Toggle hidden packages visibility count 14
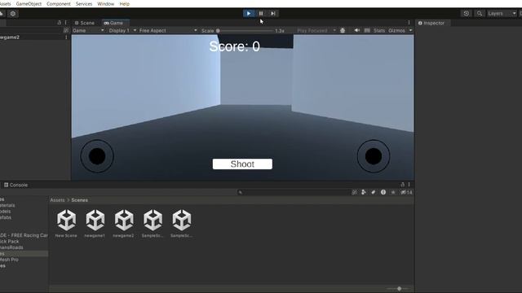 tap(406, 192)
